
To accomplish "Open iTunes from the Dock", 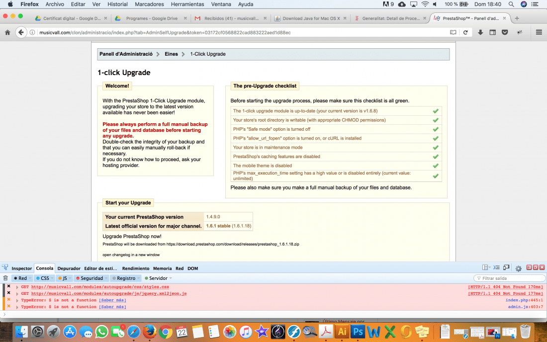I will click(246, 332).
